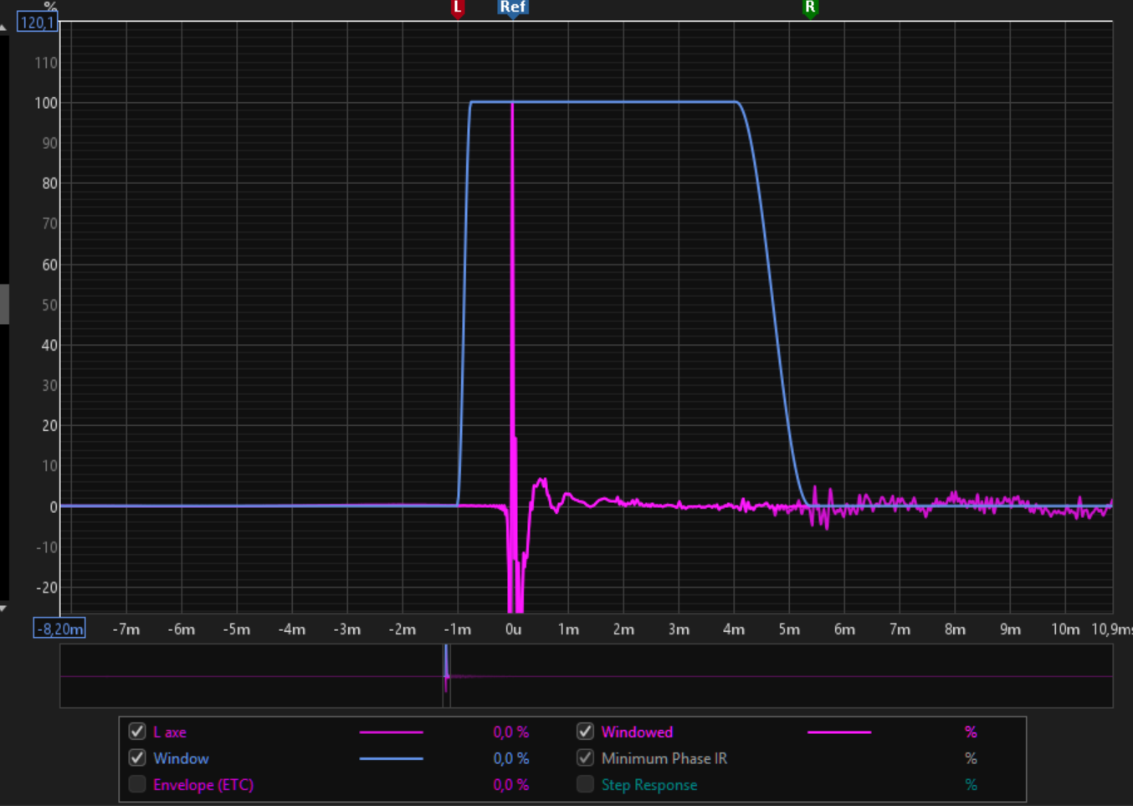Viewport: 1133px width, 806px height.
Task: Click the blue Ref marker
Action: (512, 8)
